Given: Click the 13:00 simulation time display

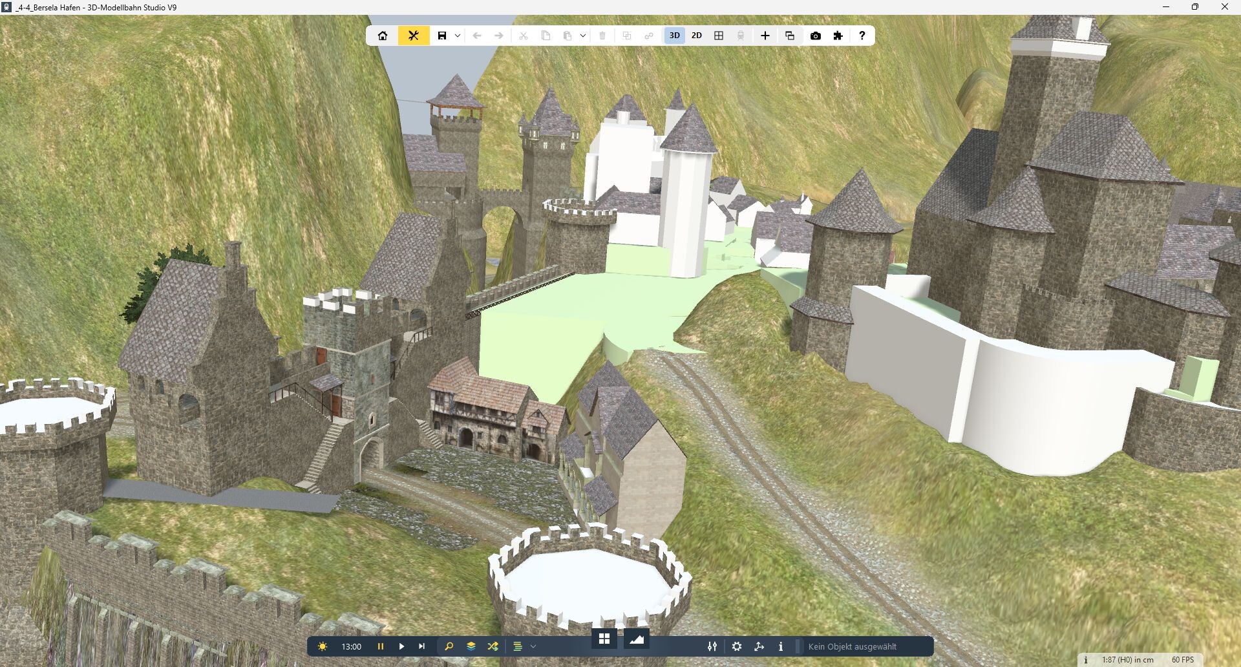Looking at the screenshot, I should 351,646.
